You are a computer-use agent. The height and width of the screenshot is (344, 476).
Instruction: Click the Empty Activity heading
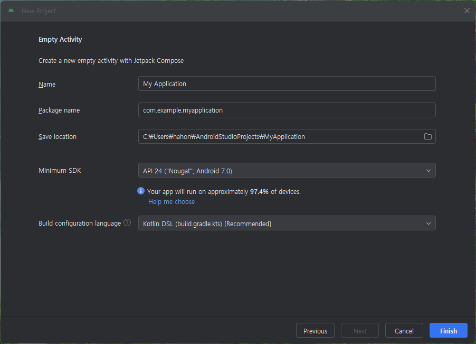pos(60,40)
